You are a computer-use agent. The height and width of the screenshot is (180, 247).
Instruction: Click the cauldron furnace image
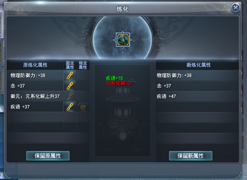point(123,117)
